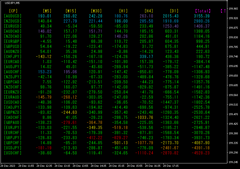Click time axis label 28 Dec 2023
The height and width of the screenshot is (169, 240).
[x=8, y=166]
